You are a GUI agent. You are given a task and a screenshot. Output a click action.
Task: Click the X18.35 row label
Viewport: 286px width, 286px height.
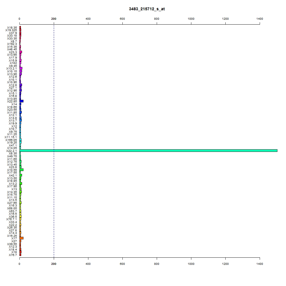click(12, 27)
